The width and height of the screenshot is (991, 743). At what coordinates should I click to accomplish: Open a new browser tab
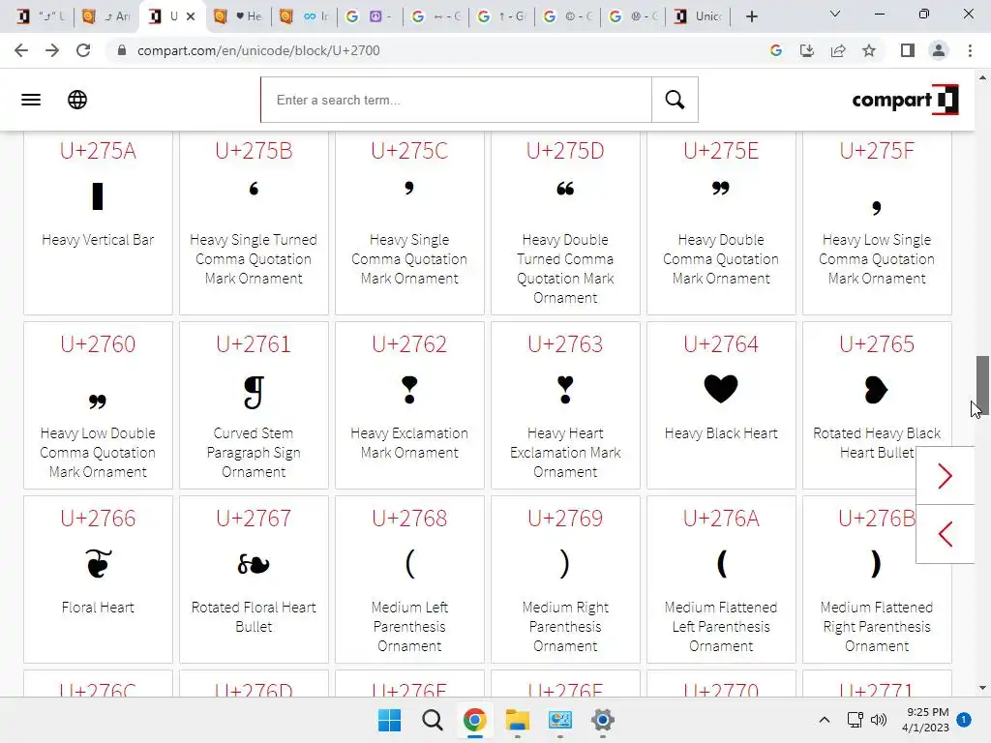click(751, 16)
